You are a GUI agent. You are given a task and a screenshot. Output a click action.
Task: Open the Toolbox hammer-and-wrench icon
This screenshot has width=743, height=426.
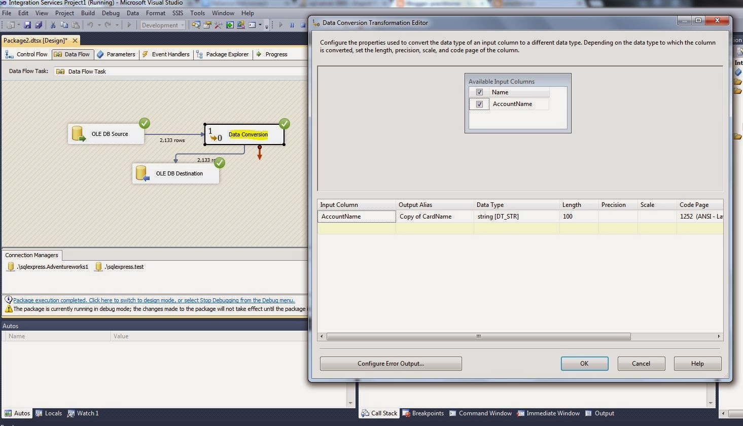219,25
